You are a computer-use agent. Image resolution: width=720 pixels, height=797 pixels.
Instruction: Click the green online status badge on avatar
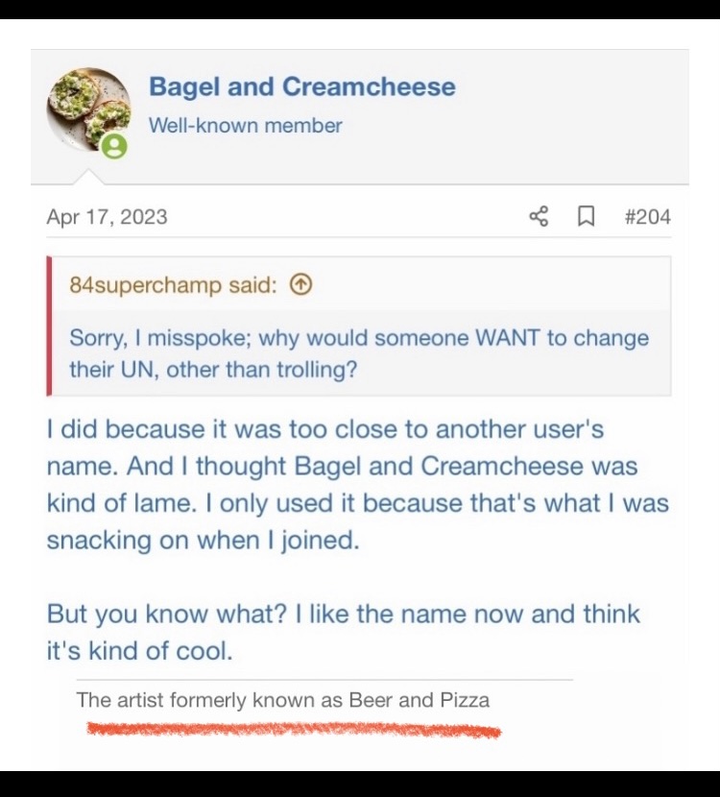tap(114, 146)
